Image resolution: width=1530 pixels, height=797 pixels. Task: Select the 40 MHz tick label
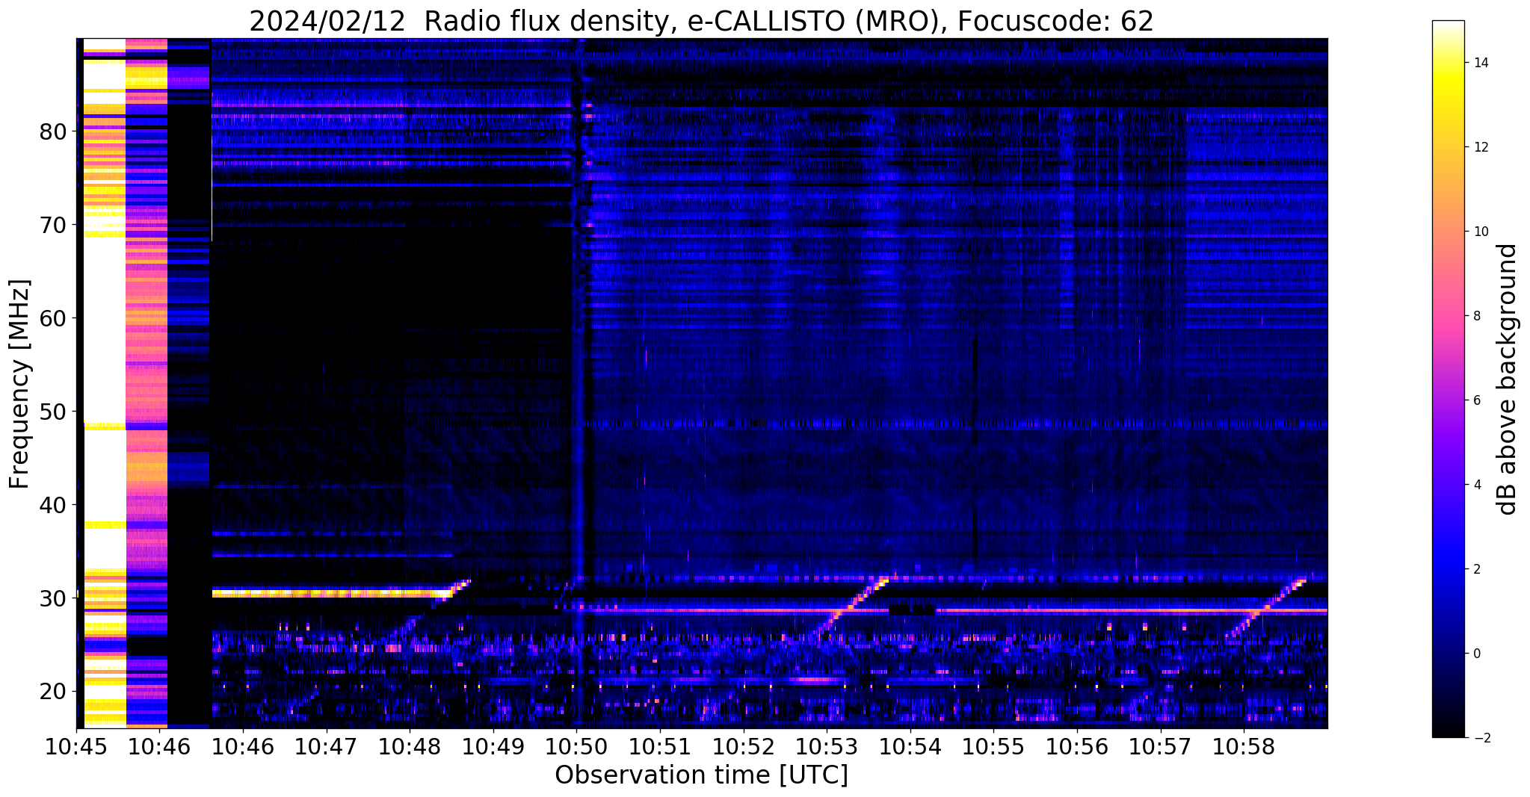53,505
